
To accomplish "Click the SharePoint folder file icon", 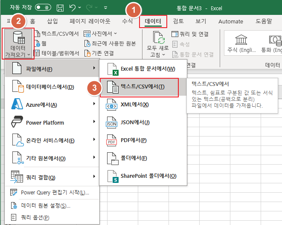I will pos(113,176).
